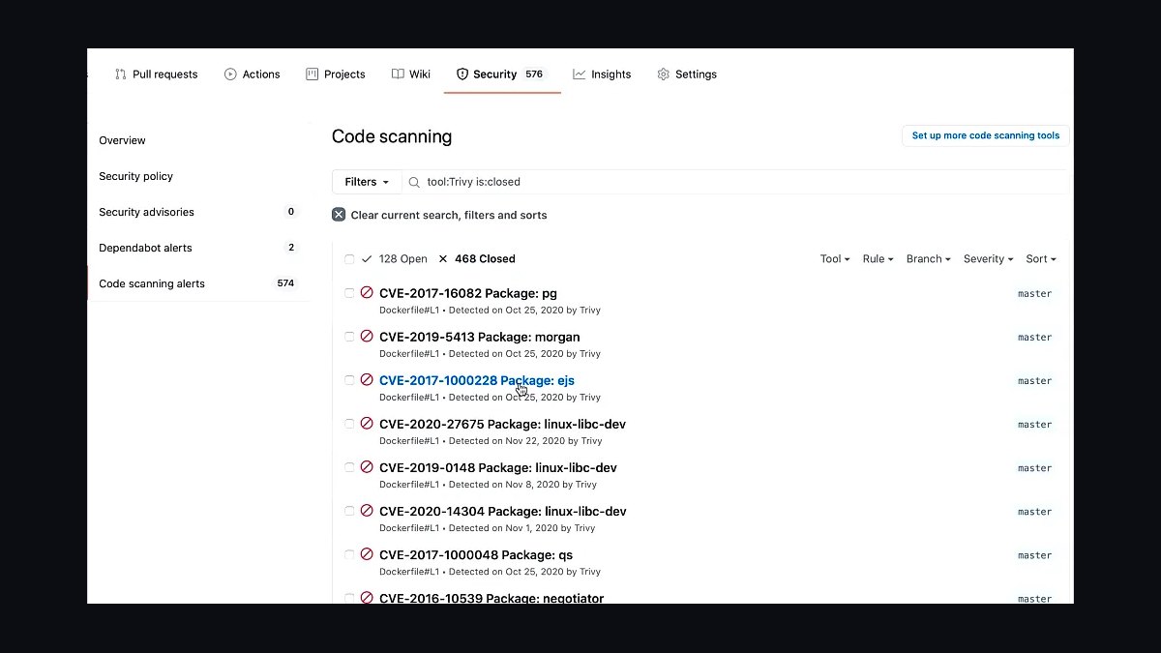Check the CVE-2017-1000048 qs alert checkbox

[x=349, y=554]
